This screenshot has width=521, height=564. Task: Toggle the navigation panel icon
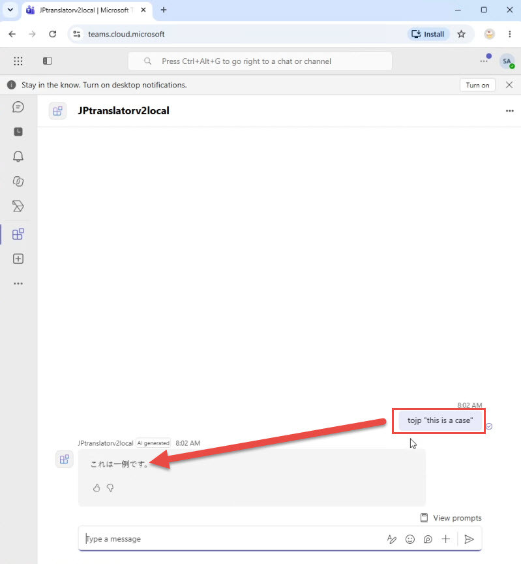(48, 61)
